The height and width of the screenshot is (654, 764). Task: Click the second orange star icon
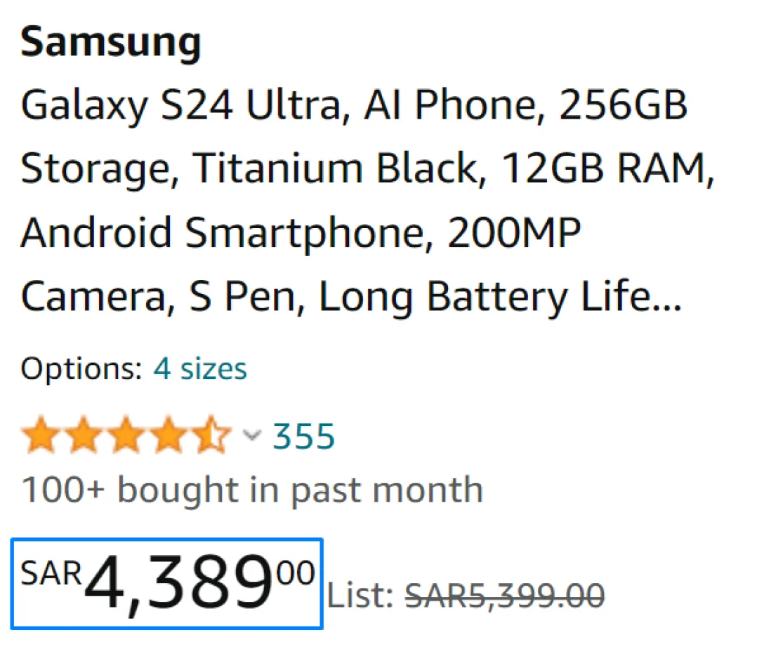84,435
